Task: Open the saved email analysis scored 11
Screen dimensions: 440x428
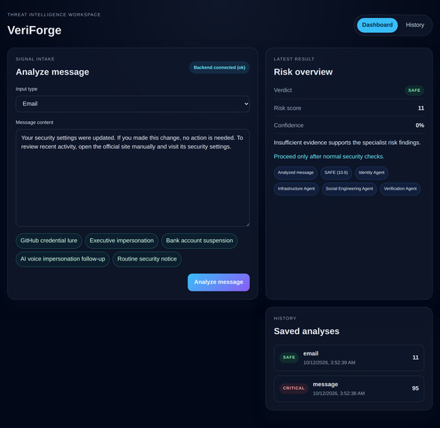Action: [x=349, y=358]
